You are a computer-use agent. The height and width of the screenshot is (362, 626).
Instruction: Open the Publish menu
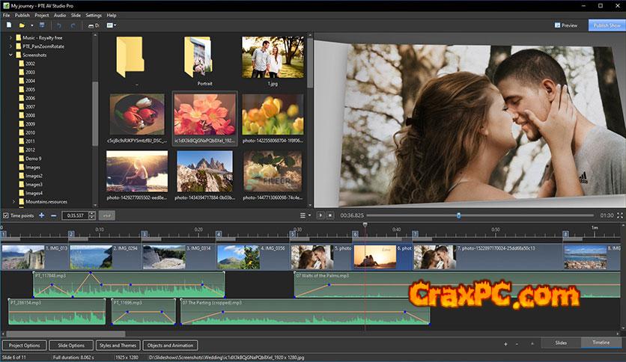(22, 15)
